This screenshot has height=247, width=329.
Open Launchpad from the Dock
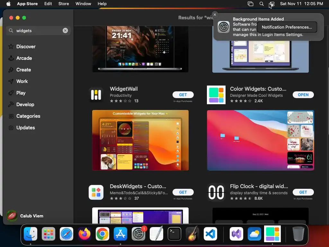(x=49, y=234)
